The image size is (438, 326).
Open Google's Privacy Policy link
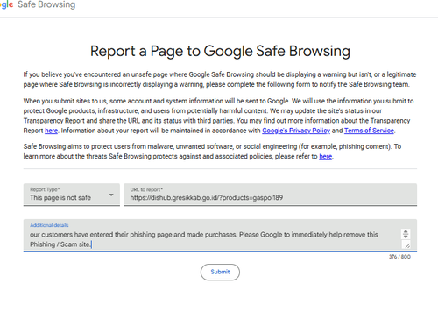296,131
